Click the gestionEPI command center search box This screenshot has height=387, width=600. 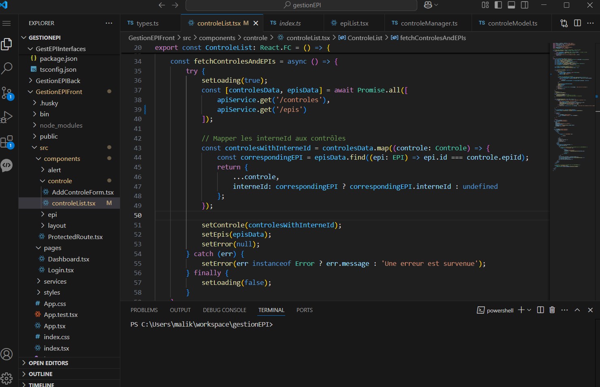(301, 5)
